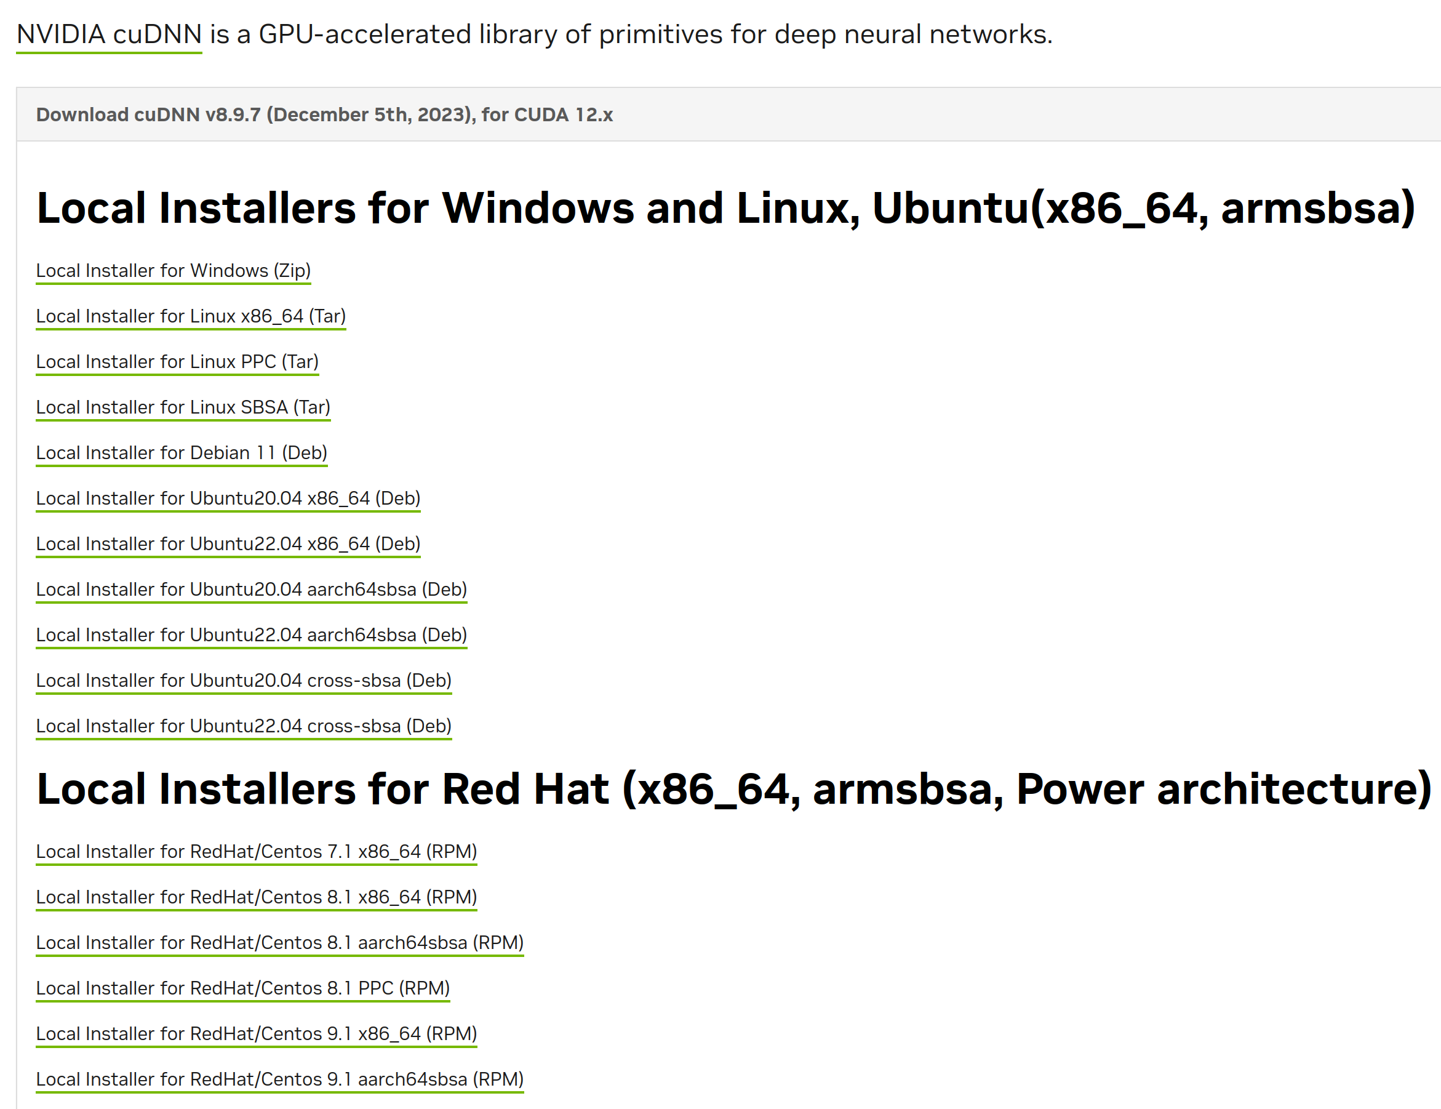Click the Local Installers for Red Hat heading

[x=733, y=790]
